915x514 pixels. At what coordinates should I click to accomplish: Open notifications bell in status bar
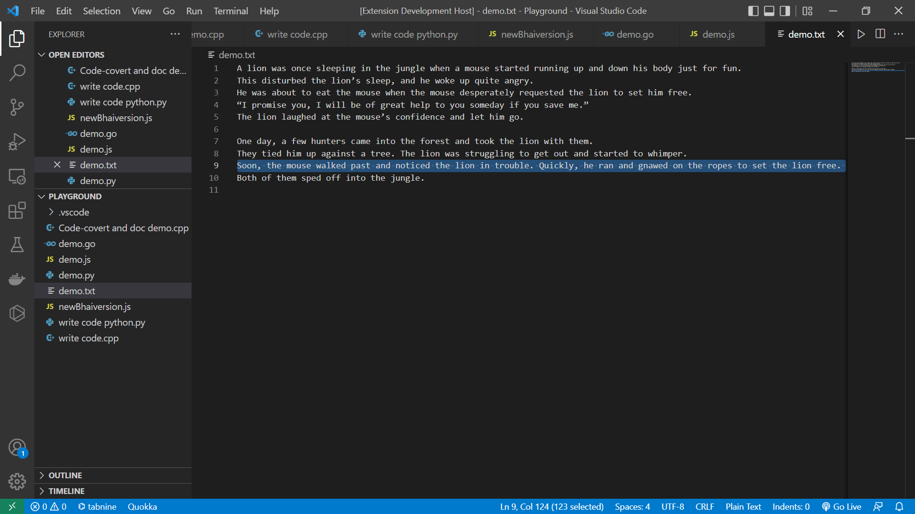point(899,506)
